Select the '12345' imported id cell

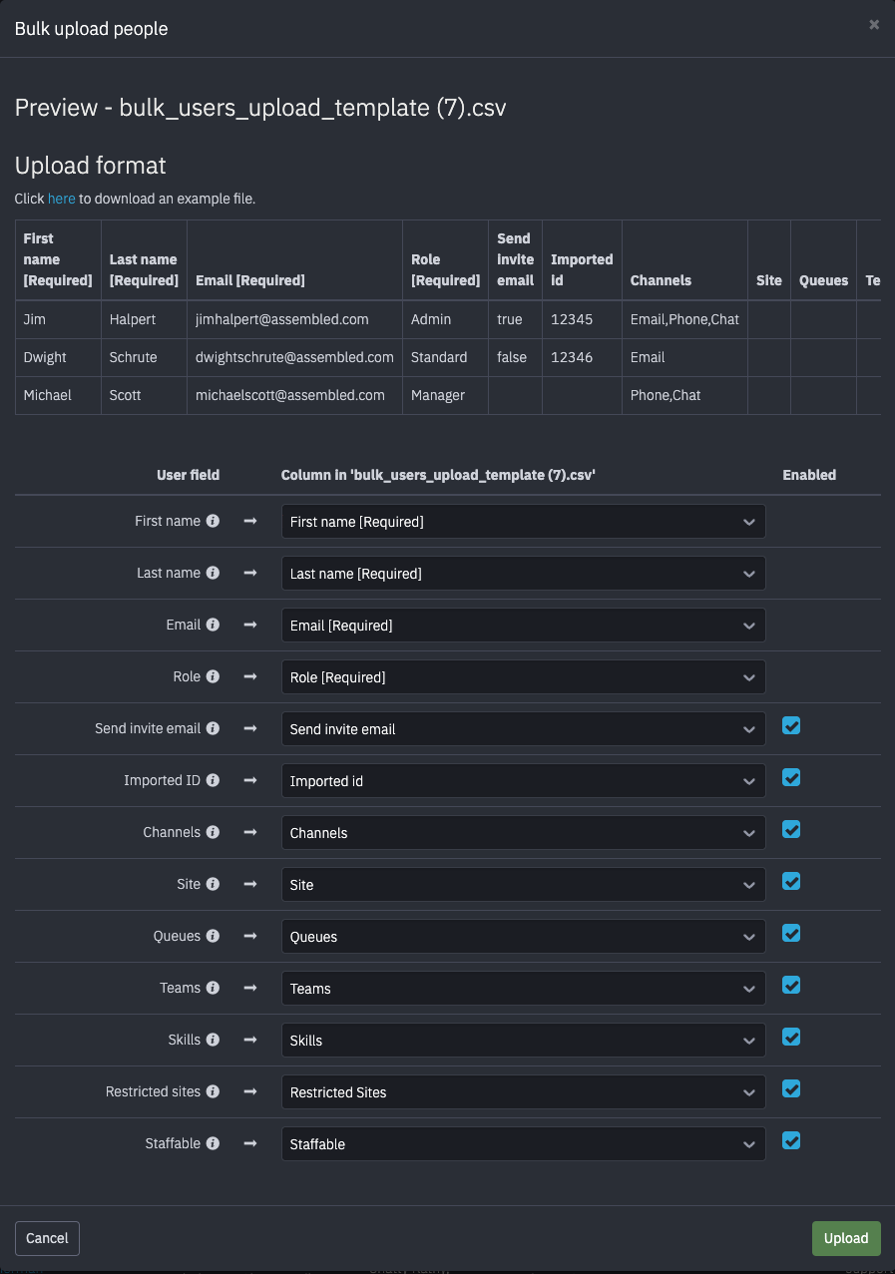pyautogui.click(x=582, y=319)
